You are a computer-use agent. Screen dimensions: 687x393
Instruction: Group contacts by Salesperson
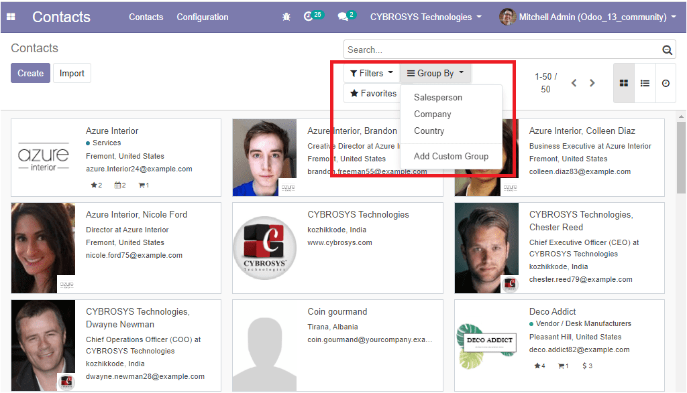(438, 98)
